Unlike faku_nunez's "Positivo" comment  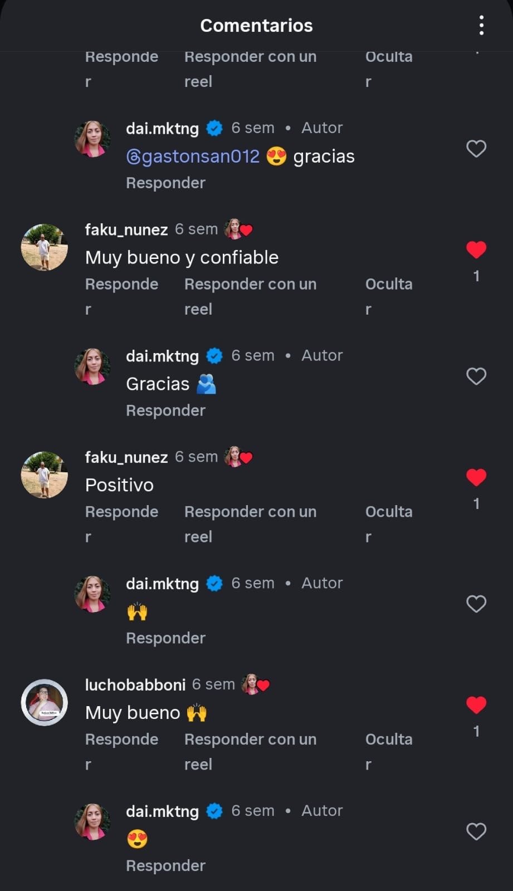[476, 477]
